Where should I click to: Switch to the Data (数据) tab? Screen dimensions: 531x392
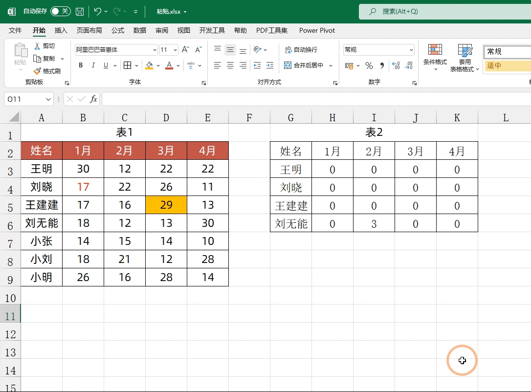pos(139,30)
